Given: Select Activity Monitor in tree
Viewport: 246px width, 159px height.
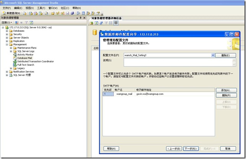Looking at the screenshot, I should click(x=25, y=55).
